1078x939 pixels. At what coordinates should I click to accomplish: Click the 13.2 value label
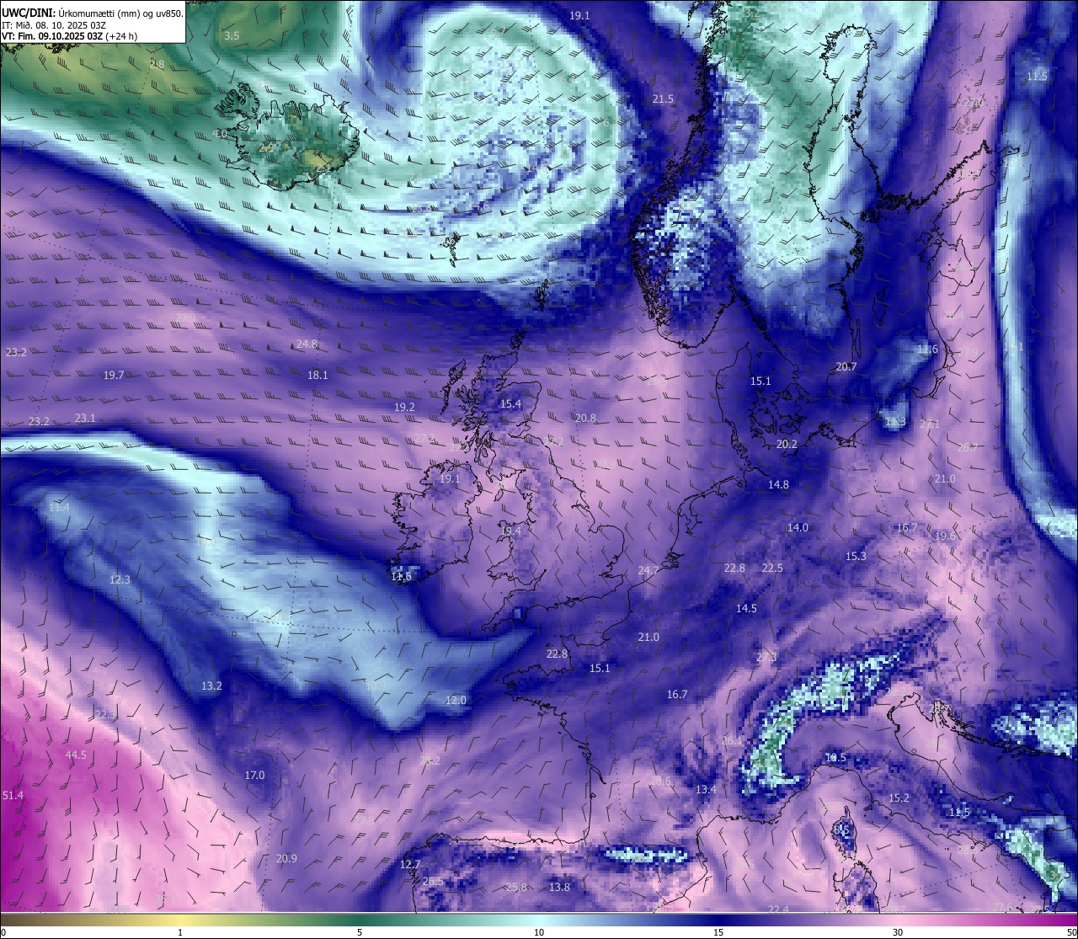tap(211, 686)
